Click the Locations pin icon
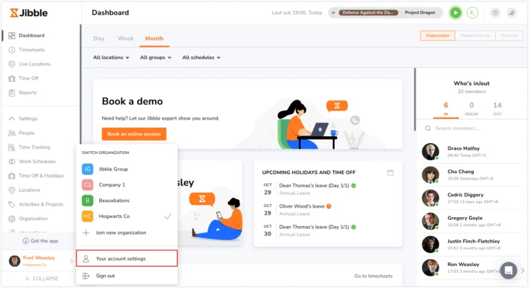The height and width of the screenshot is (288, 529). 12,190
